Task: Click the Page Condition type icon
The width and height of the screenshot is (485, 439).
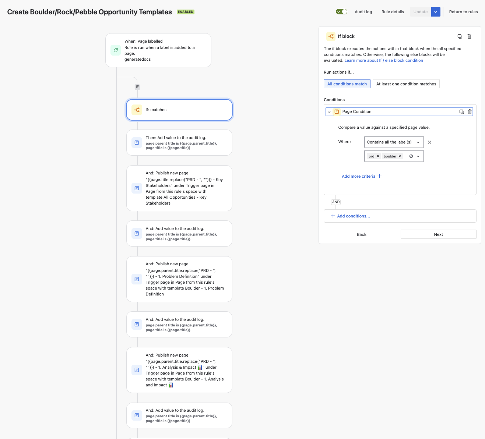Action: pos(337,111)
